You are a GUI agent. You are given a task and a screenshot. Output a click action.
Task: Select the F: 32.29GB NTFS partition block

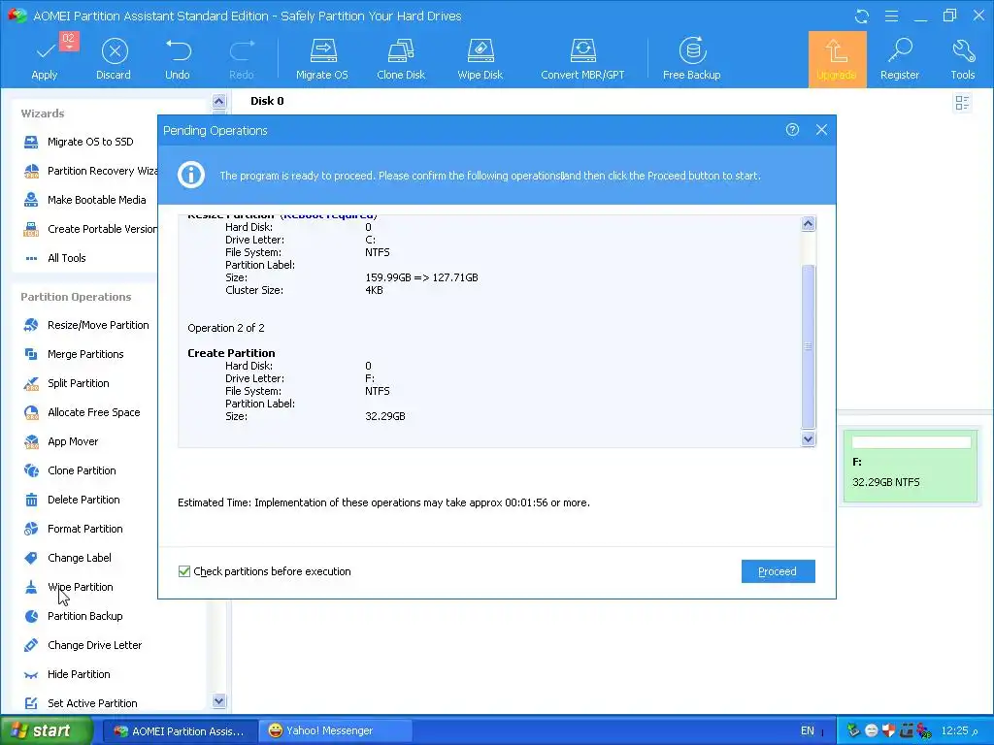point(911,467)
